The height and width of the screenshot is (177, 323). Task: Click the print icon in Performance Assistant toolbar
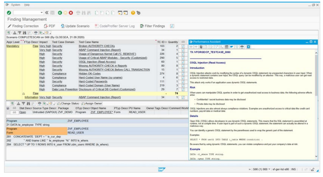242,46
